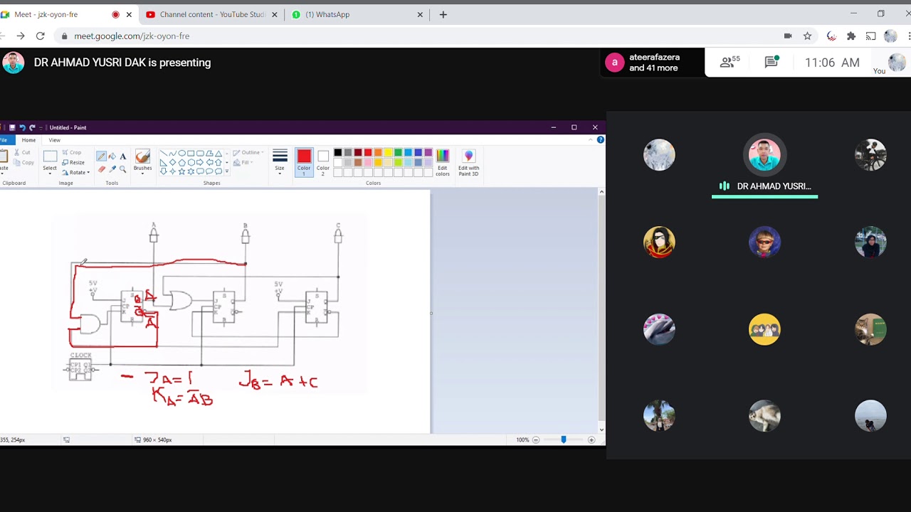Screen dimensions: 911x512
Task: Click DR AHMAD YUSRI participant tile
Action: click(764, 166)
